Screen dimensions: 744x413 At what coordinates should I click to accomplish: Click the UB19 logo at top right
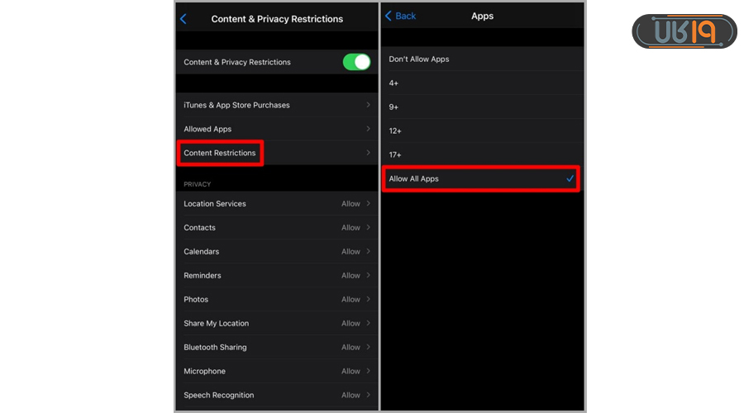(684, 31)
